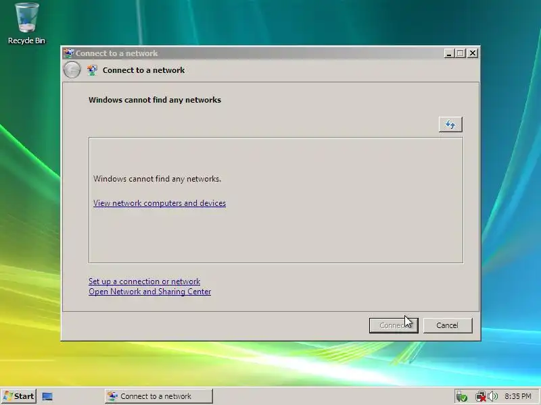
Task: Click the back arrow in the wizard header
Action: (72, 70)
